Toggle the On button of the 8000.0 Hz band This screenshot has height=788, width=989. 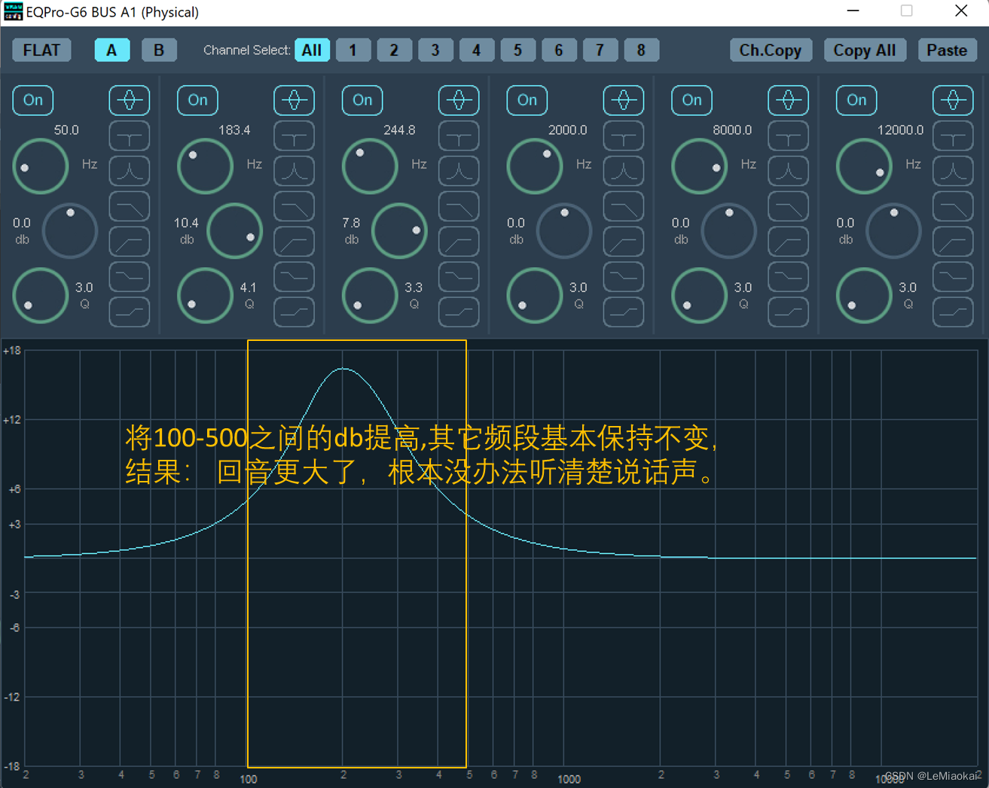click(691, 100)
